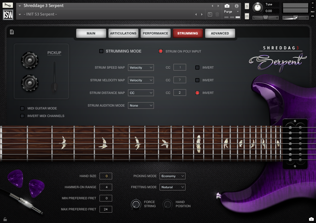Viewport: 316px width, 223px height.
Task: Open the Performance tab
Action: tap(155, 33)
